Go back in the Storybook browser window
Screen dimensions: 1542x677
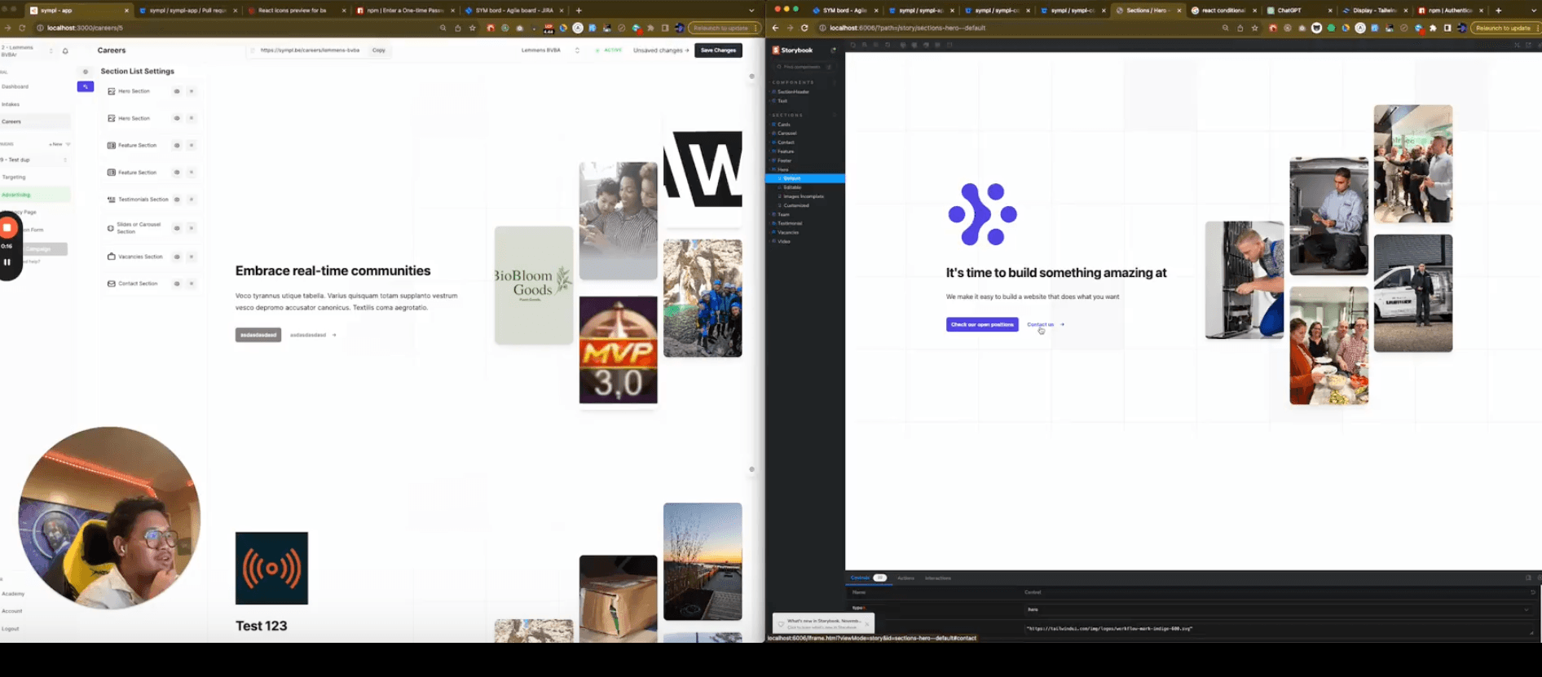[x=776, y=28]
